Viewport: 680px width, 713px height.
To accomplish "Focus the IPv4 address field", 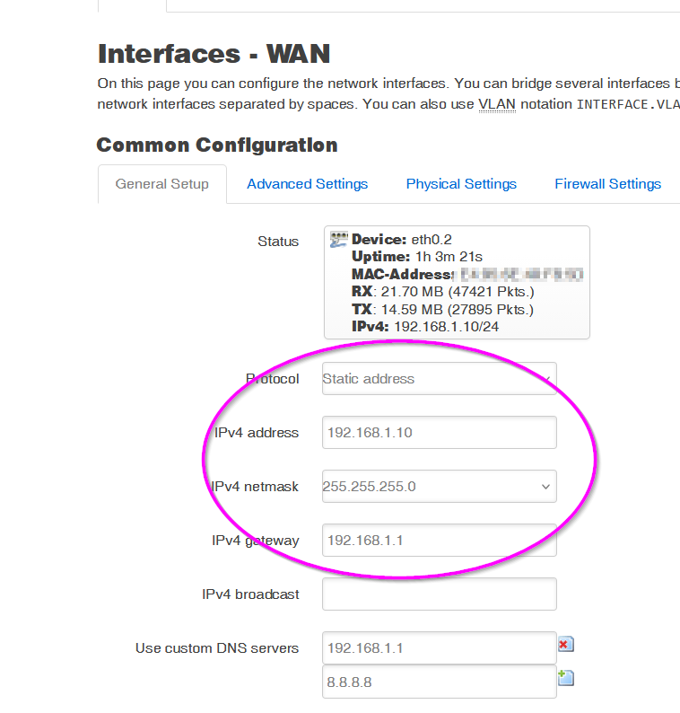I will [439, 433].
